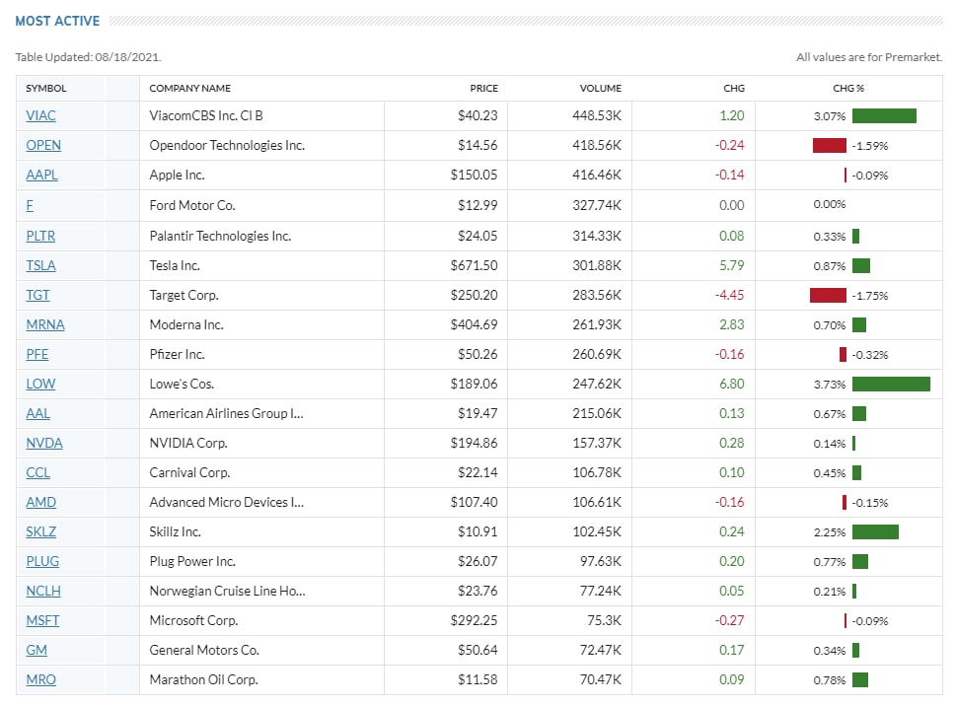Screen dimensions: 956x705
Task: Click the MOST ACTIVE section heading
Action: tap(57, 21)
